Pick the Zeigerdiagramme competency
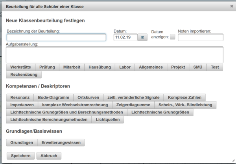 pyautogui.click(x=133, y=105)
